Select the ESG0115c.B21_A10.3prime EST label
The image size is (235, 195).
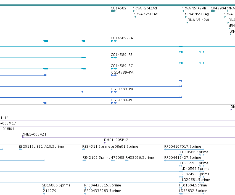(x=41, y=147)
